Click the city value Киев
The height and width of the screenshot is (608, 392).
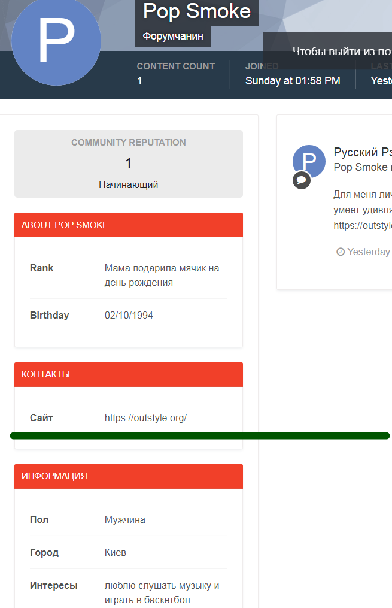point(116,552)
